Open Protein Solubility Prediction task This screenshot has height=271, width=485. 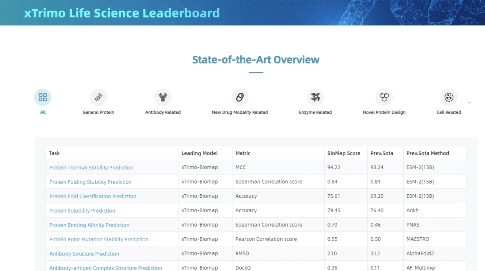[x=82, y=211]
